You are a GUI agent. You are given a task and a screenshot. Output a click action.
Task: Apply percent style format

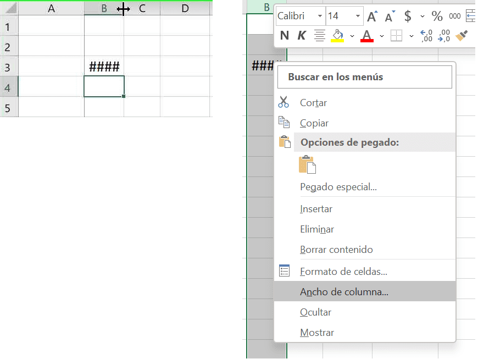pyautogui.click(x=437, y=16)
